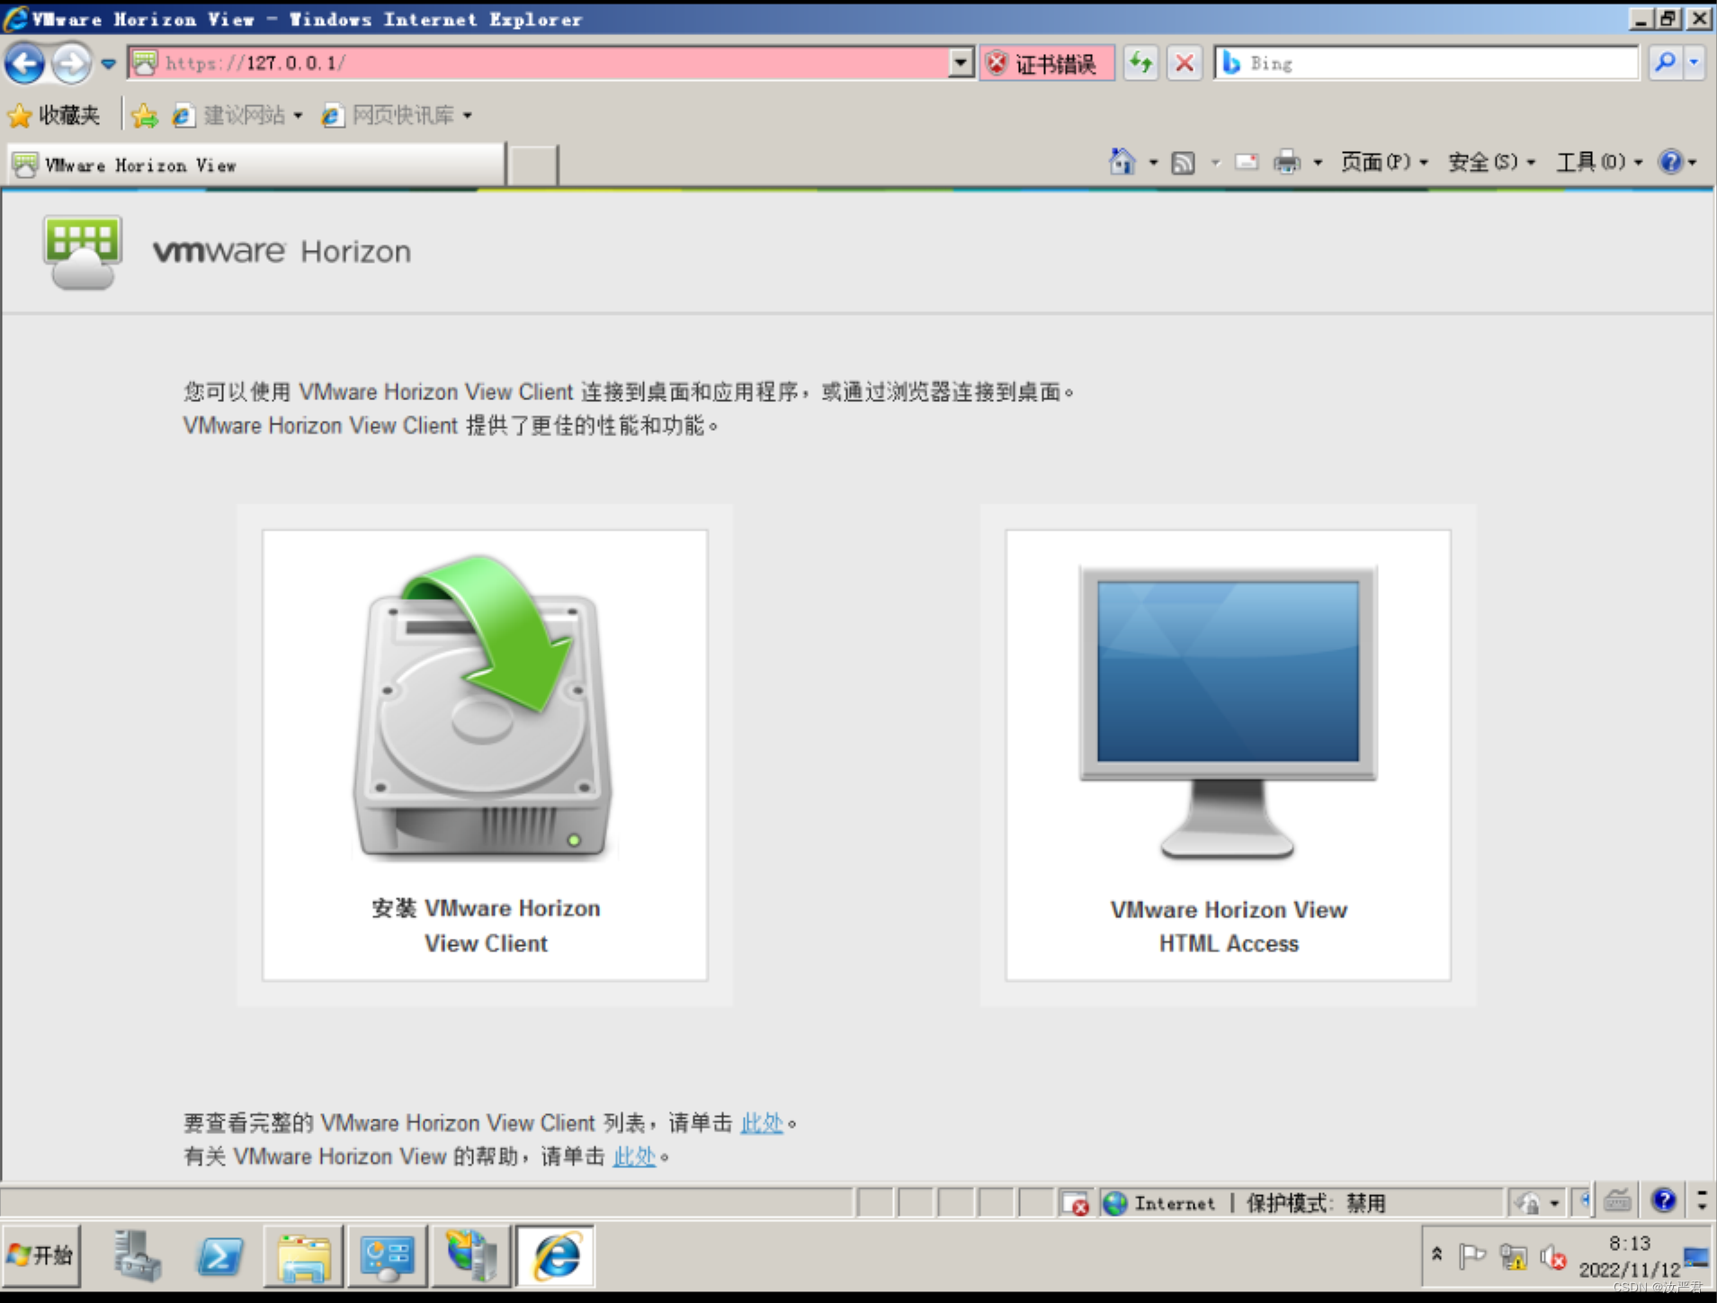1717x1303 pixels.
Task: Click the muted volume tray icon
Action: (1553, 1256)
